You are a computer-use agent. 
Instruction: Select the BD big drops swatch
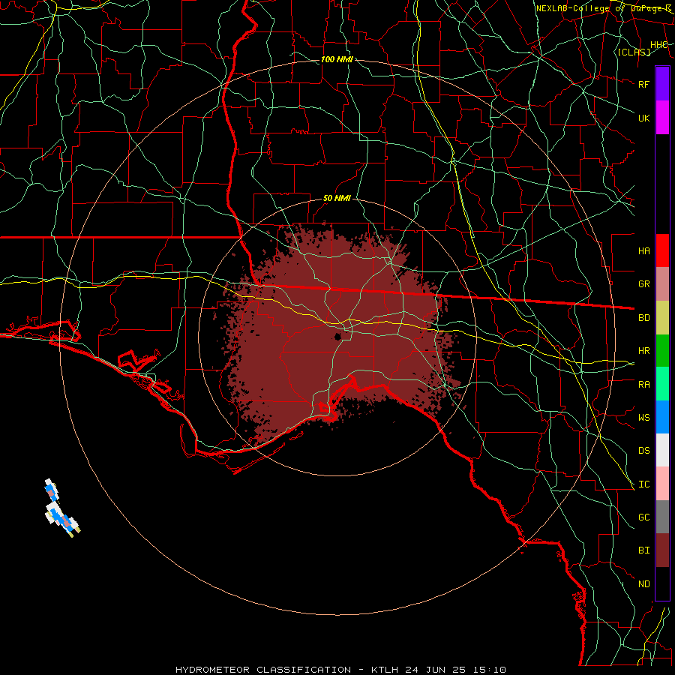(x=662, y=318)
